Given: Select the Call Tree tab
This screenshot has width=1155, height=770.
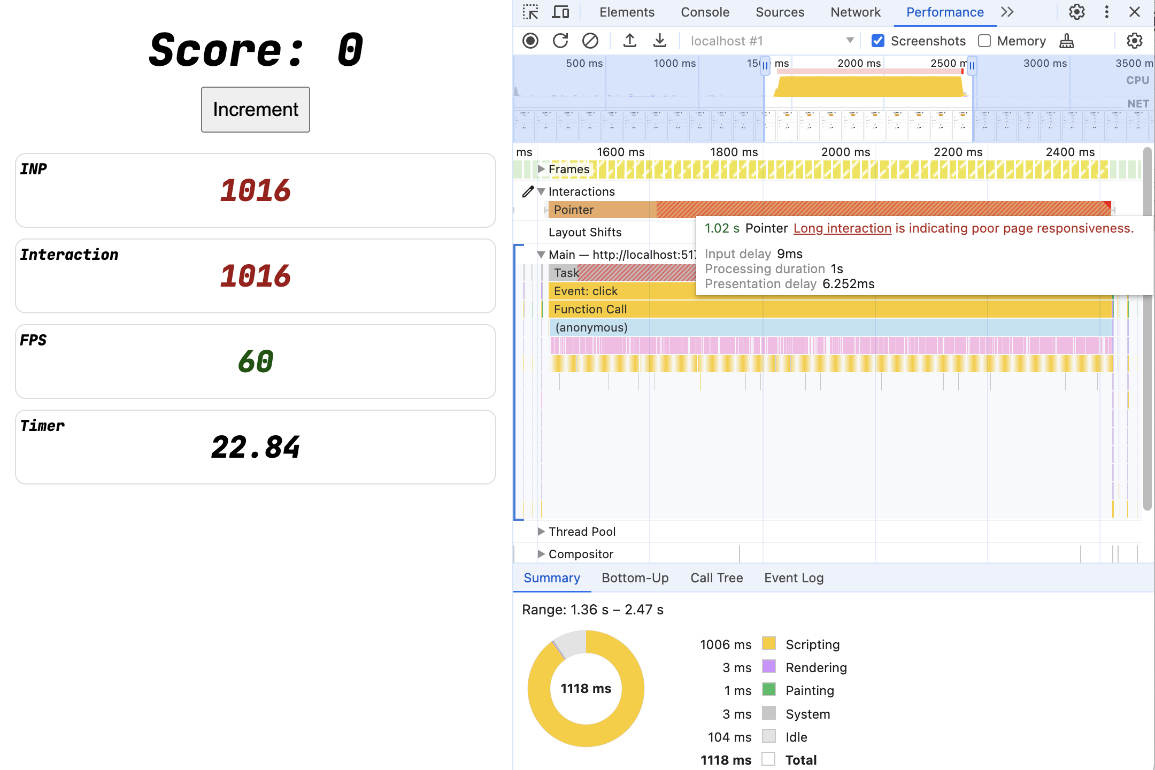Looking at the screenshot, I should tap(716, 576).
